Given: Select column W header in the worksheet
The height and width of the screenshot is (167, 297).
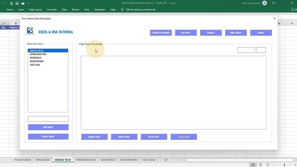Looking at the screenshot, I should pyautogui.click(x=279, y=24).
